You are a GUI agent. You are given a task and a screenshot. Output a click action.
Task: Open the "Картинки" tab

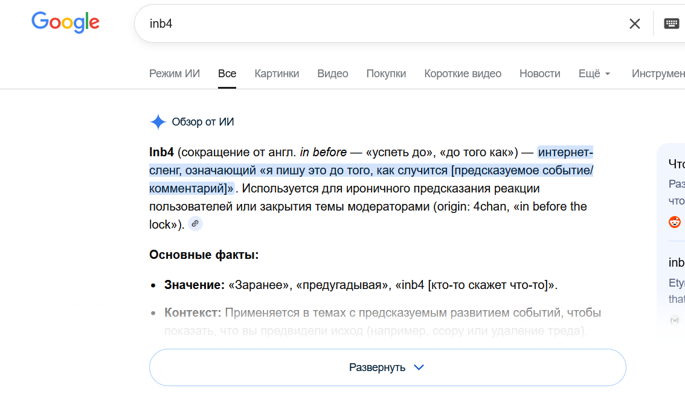coord(277,74)
